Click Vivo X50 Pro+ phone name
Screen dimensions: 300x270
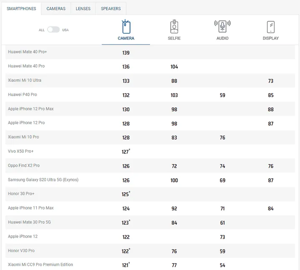pos(20,151)
